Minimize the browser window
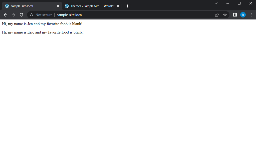The image size is (256, 166). [228, 3]
